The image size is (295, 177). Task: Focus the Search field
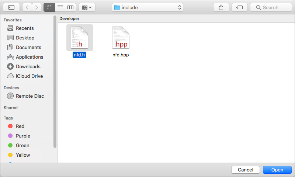(x=271, y=7)
